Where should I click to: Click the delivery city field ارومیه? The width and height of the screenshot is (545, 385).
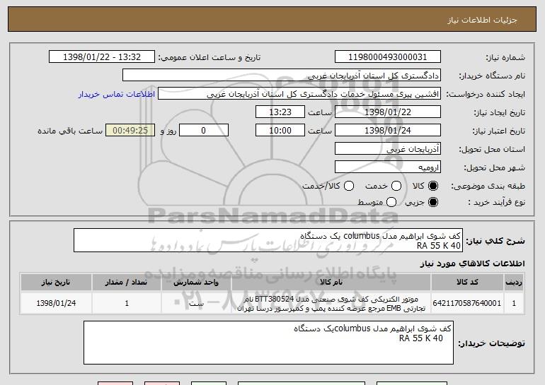click(x=388, y=167)
